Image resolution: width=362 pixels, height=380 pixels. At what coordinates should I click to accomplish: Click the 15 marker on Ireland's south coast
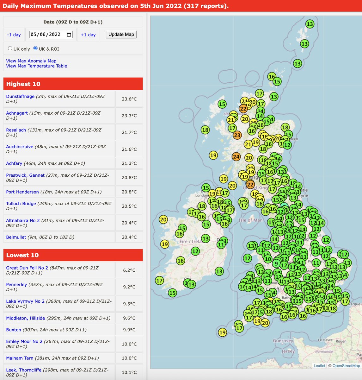(172, 293)
